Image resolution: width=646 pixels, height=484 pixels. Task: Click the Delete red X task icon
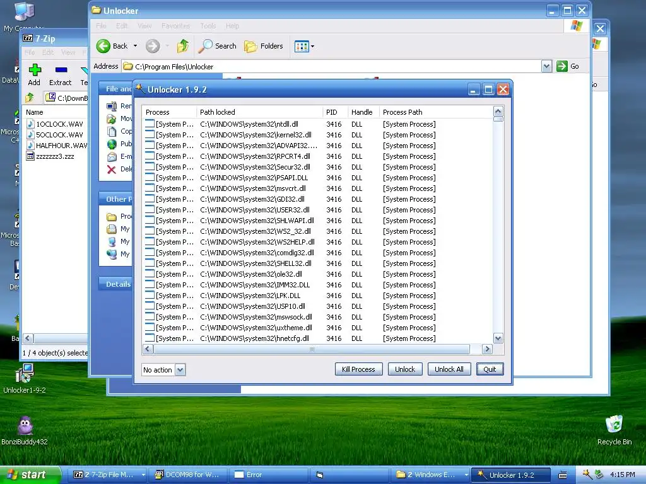click(111, 169)
